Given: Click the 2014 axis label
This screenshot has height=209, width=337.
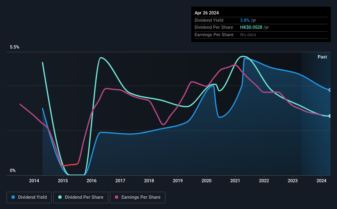Looking at the screenshot, I should click(34, 181).
